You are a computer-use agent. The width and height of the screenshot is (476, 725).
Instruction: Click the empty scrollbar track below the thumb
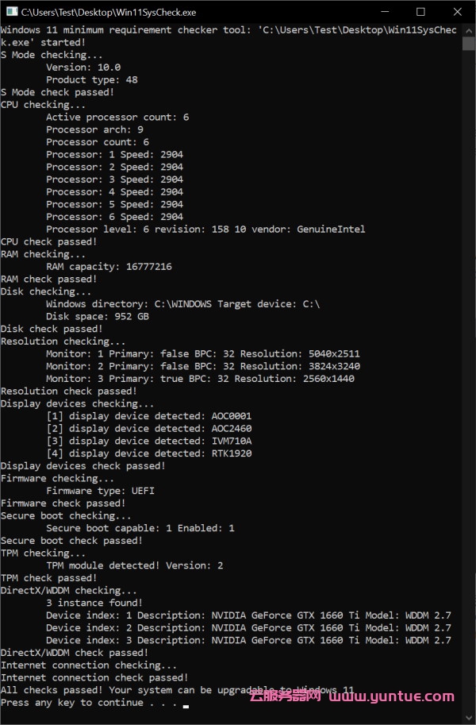pos(468,397)
